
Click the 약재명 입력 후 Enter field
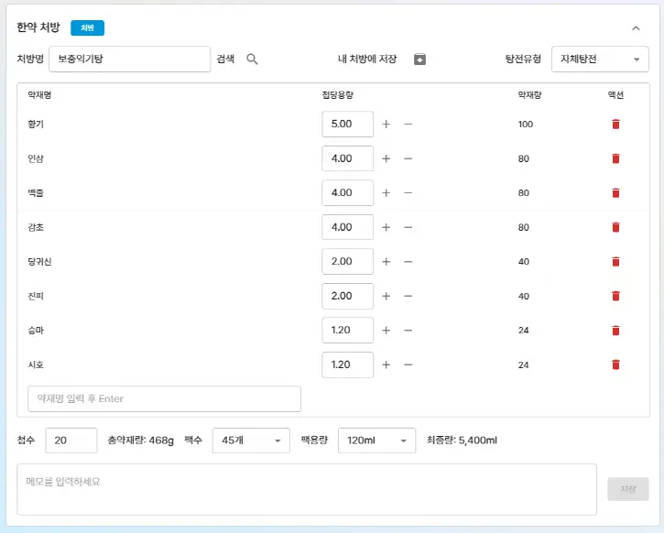[x=165, y=399]
